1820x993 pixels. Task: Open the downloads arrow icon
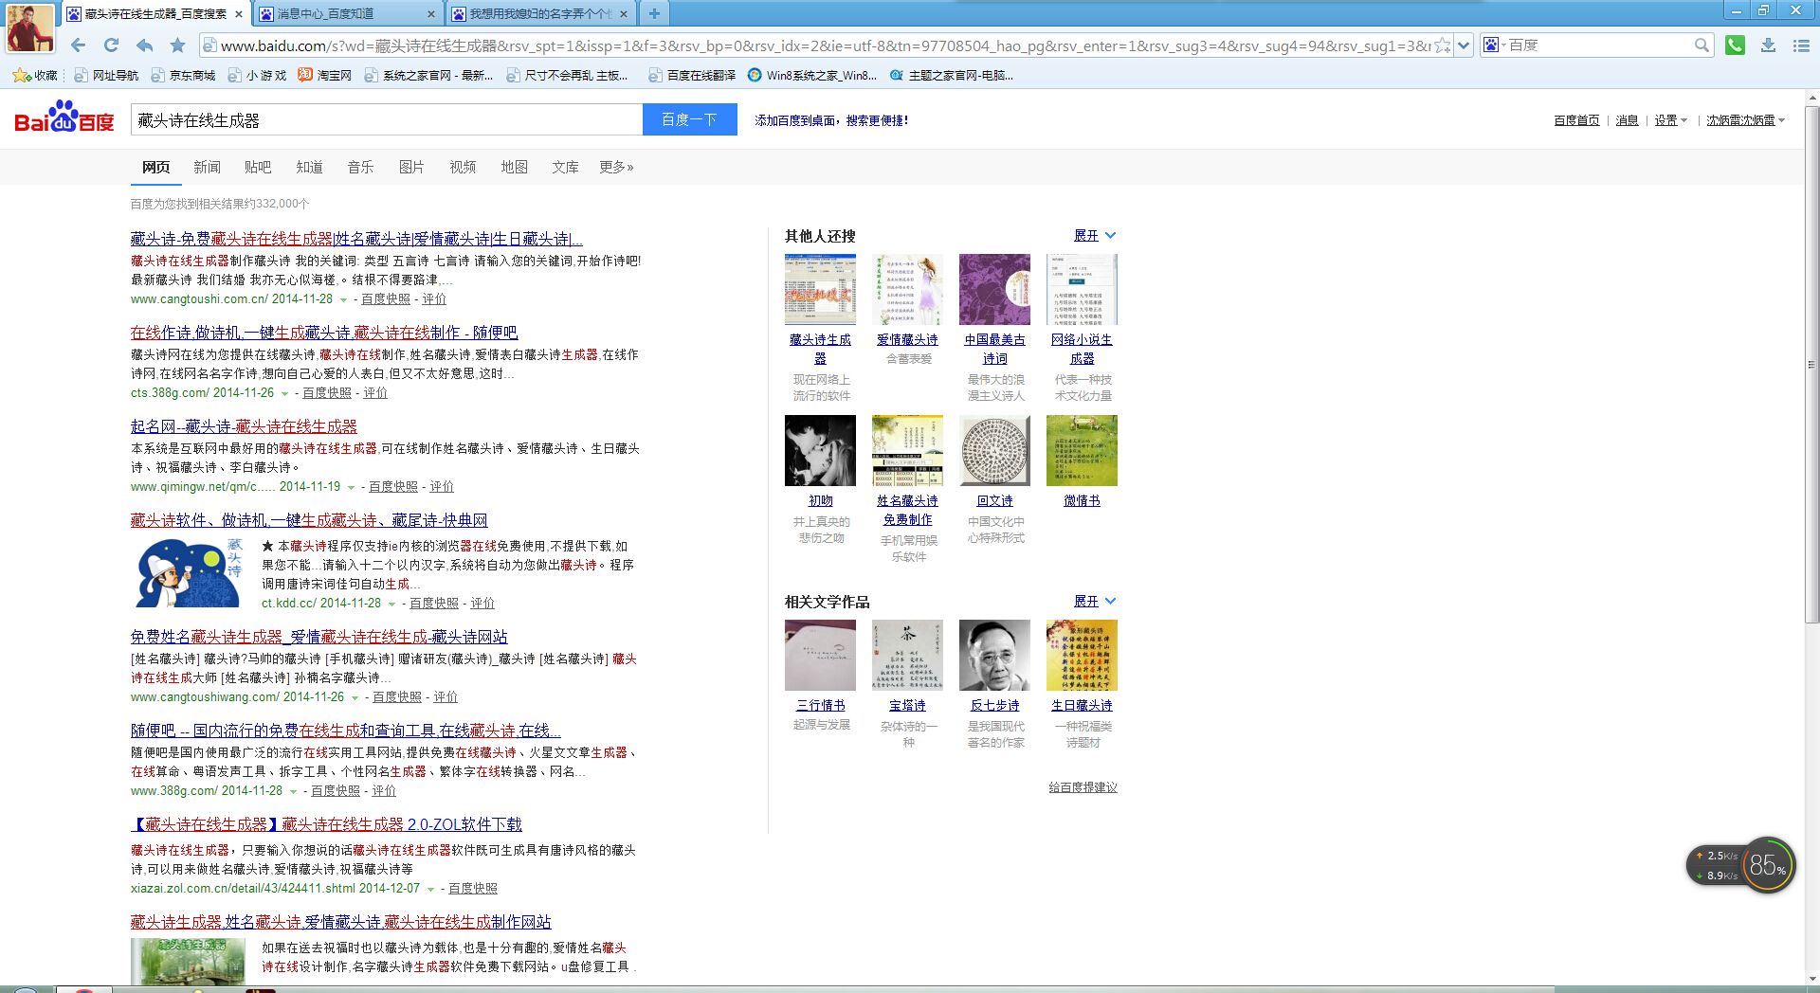1768,45
